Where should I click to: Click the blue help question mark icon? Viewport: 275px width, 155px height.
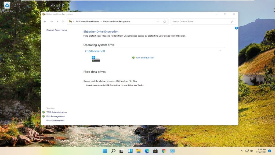(236, 28)
